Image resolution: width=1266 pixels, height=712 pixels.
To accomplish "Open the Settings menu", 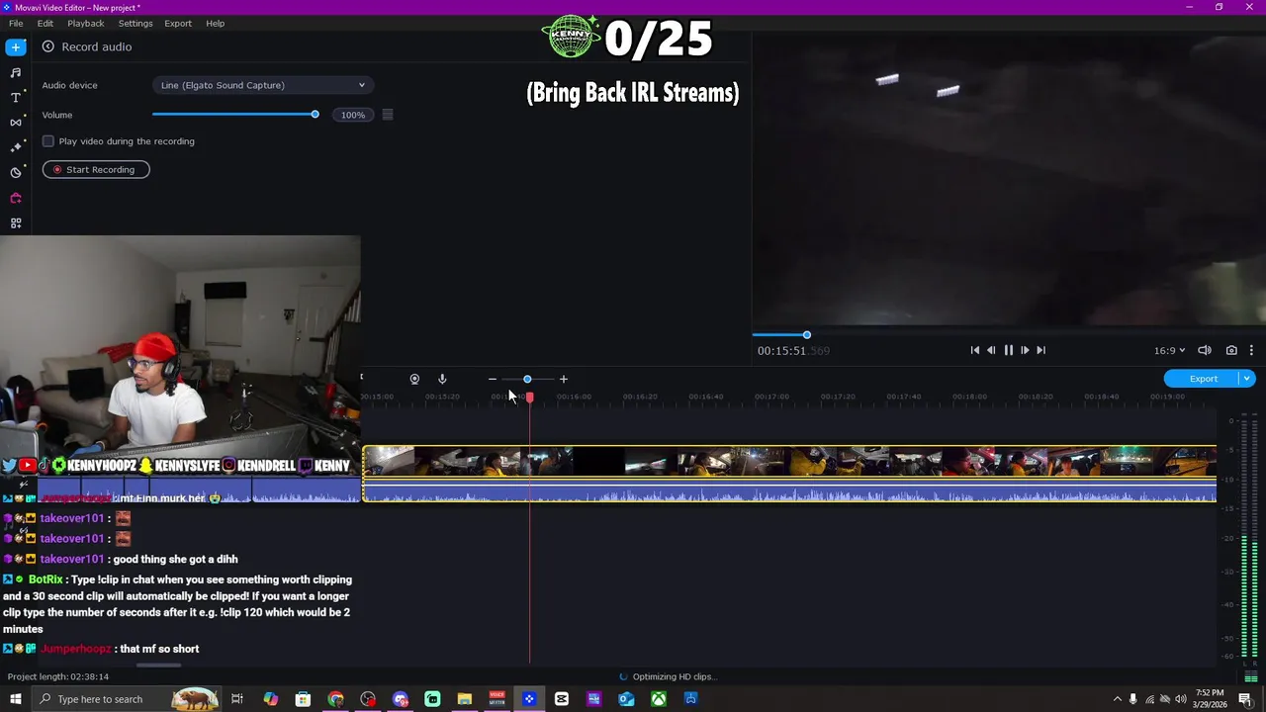I will (x=136, y=23).
